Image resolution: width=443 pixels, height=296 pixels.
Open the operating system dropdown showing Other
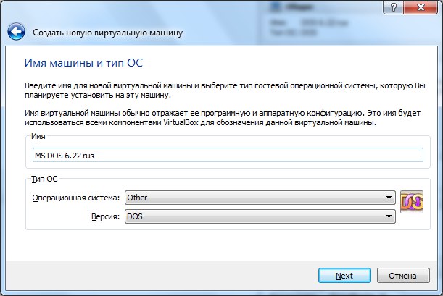click(x=260, y=198)
